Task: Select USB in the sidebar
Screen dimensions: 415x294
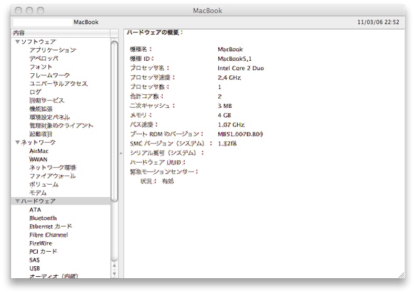Action: point(35,269)
